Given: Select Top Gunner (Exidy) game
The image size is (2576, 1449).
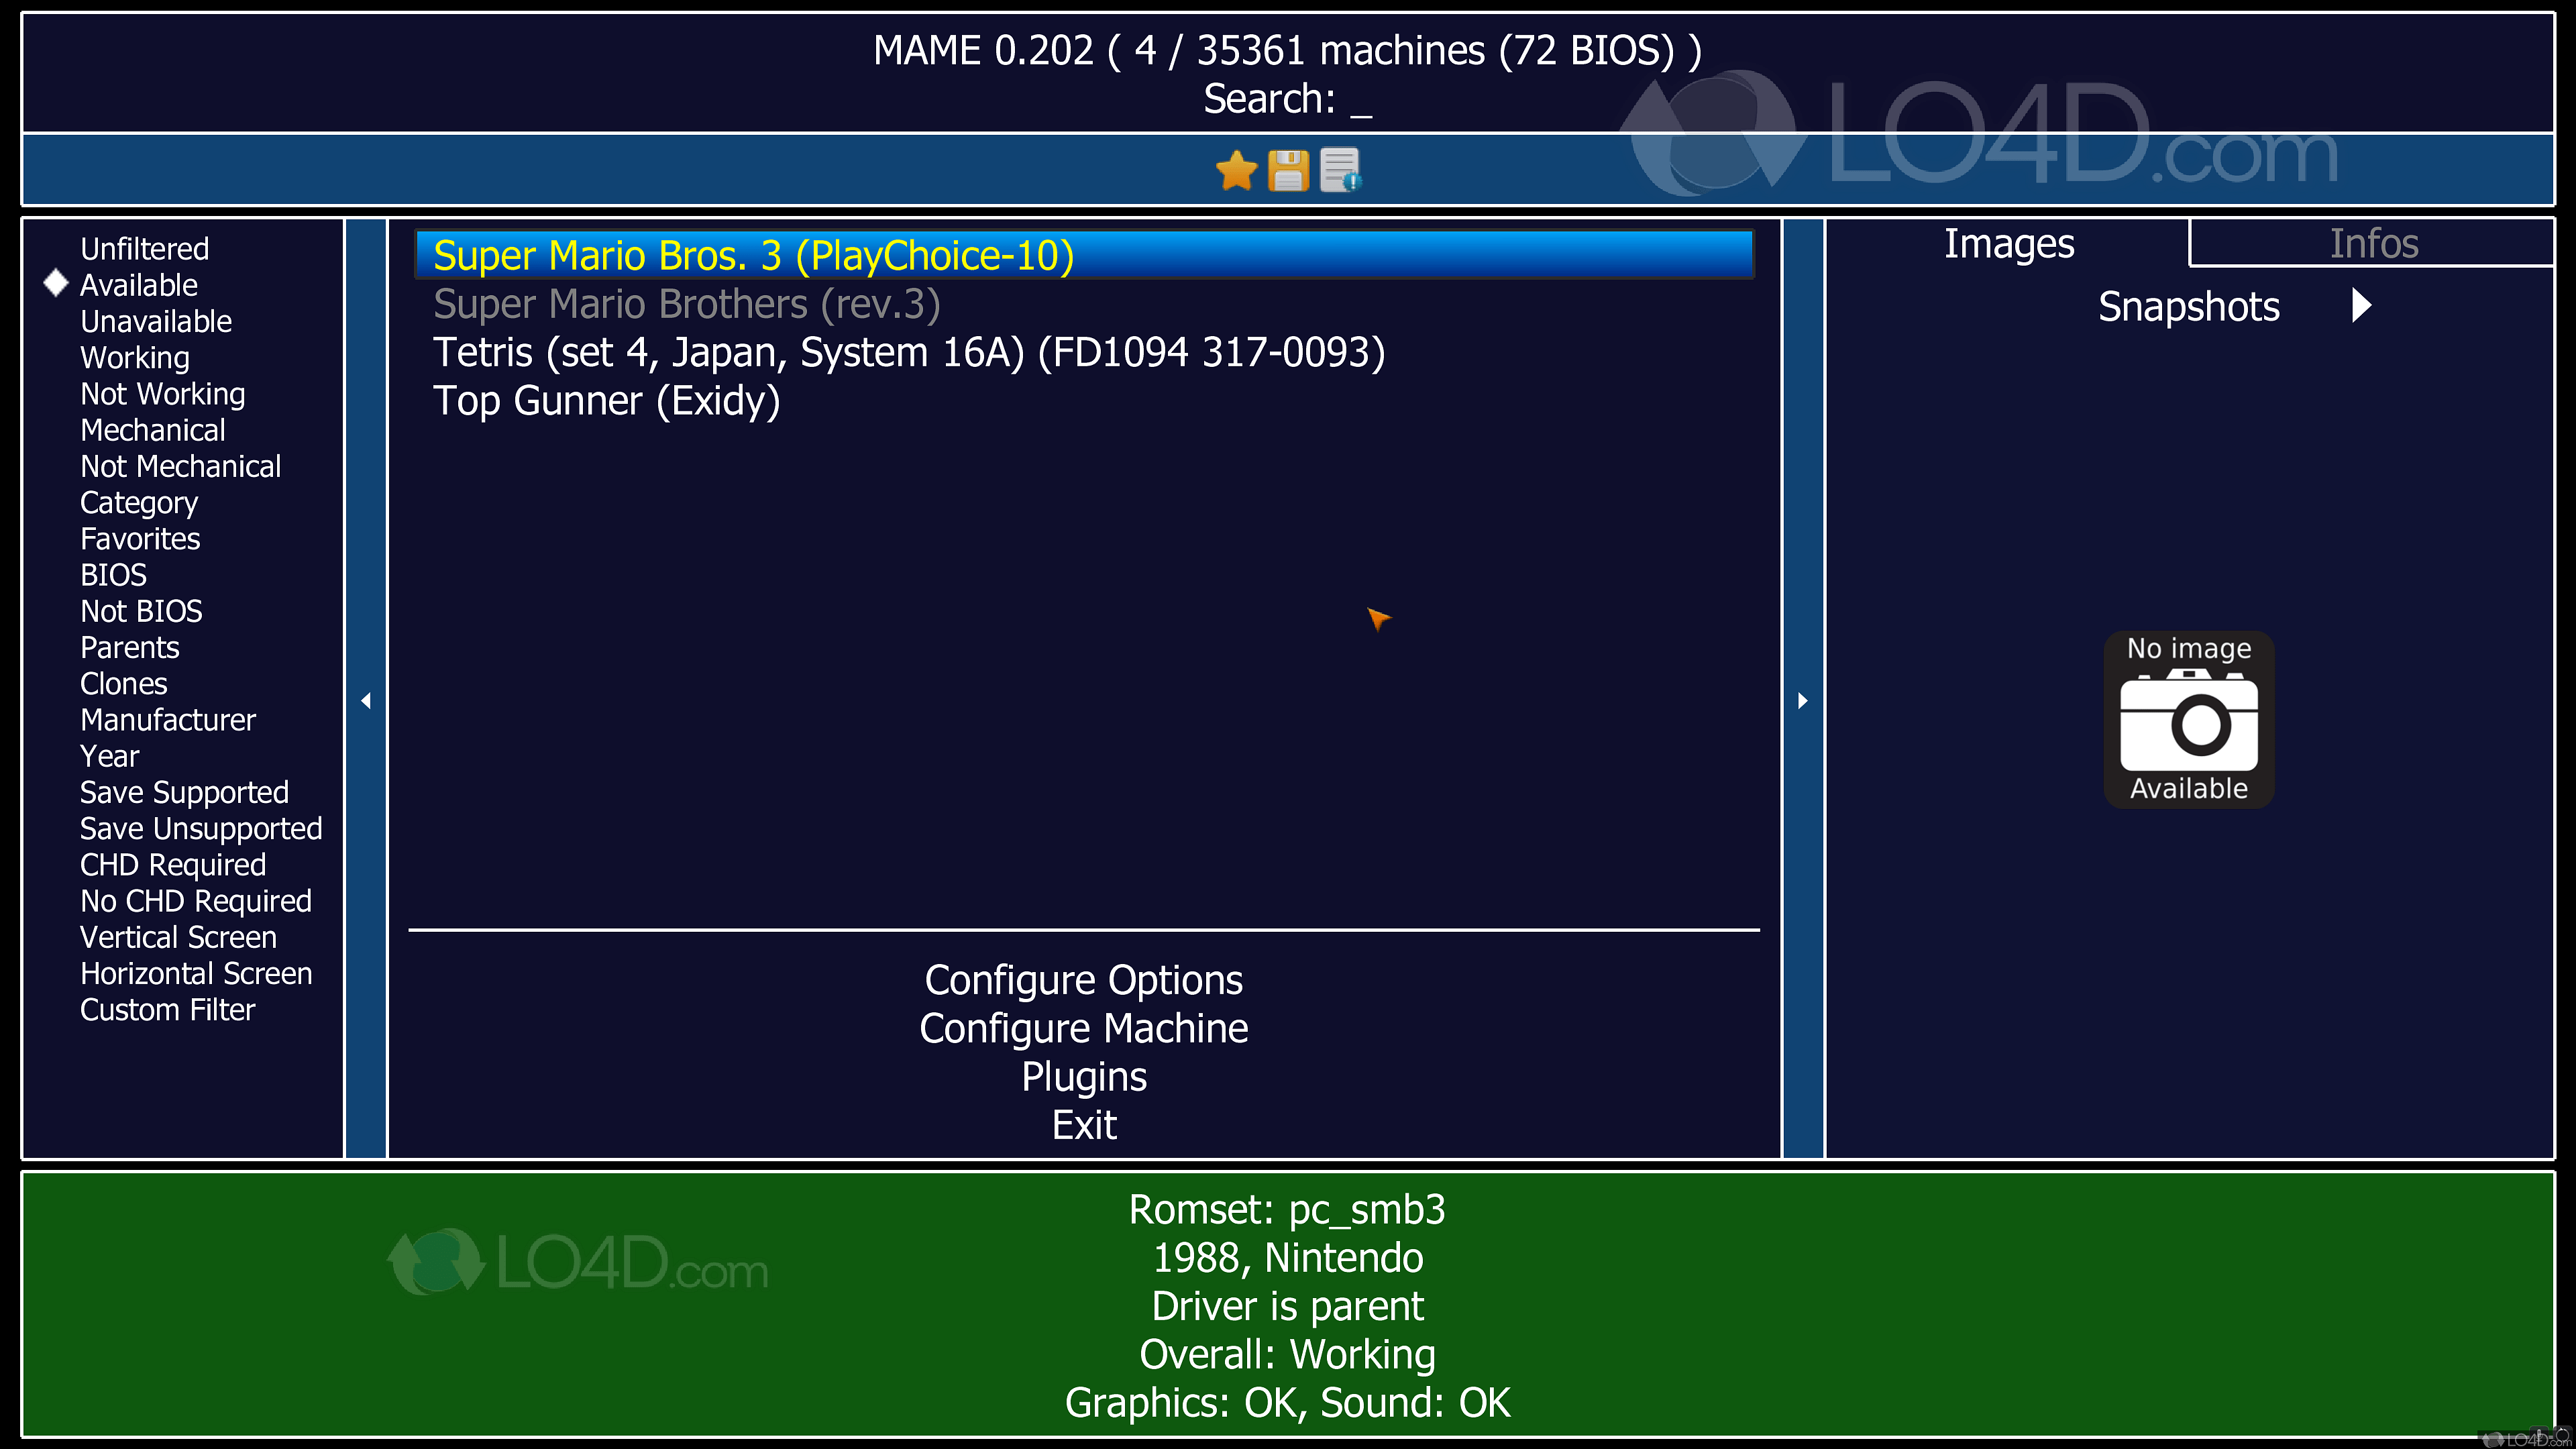Looking at the screenshot, I should coord(606,401).
